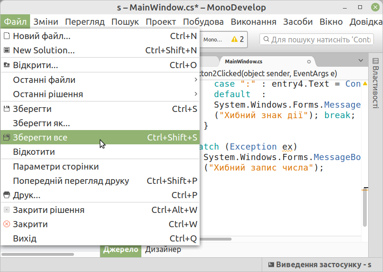Click entry4.Text in the case line
The height and width of the screenshot is (272, 383).
pos(300,84)
